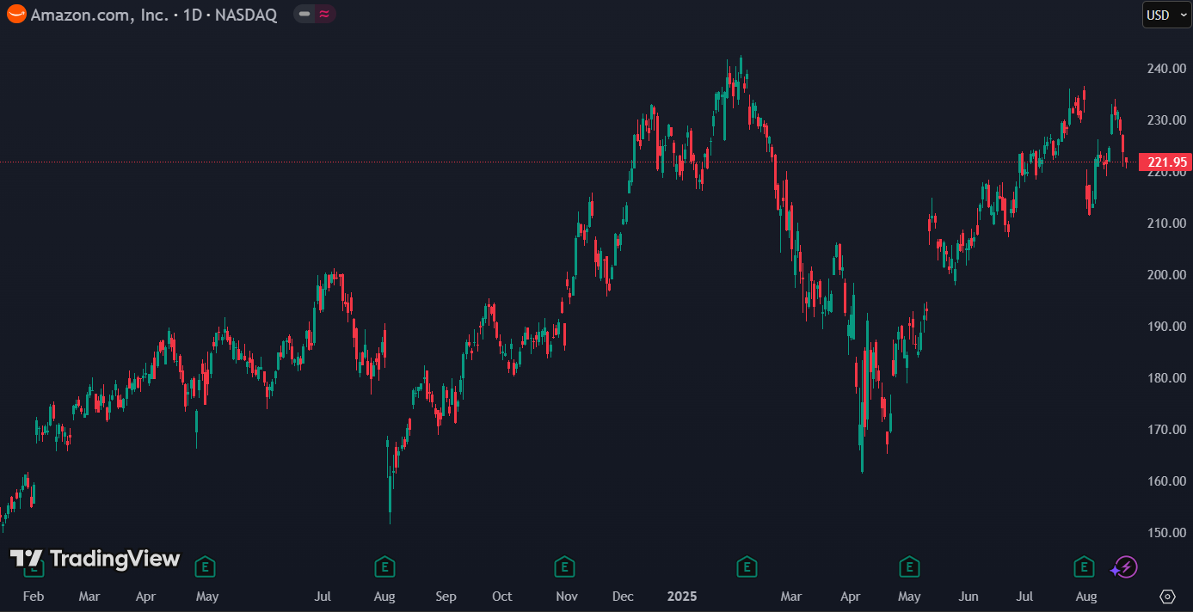Click the Nov label on the time axis
1193x612 pixels.
pos(566,597)
